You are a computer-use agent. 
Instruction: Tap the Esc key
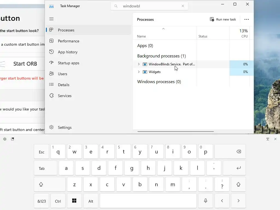point(42,151)
